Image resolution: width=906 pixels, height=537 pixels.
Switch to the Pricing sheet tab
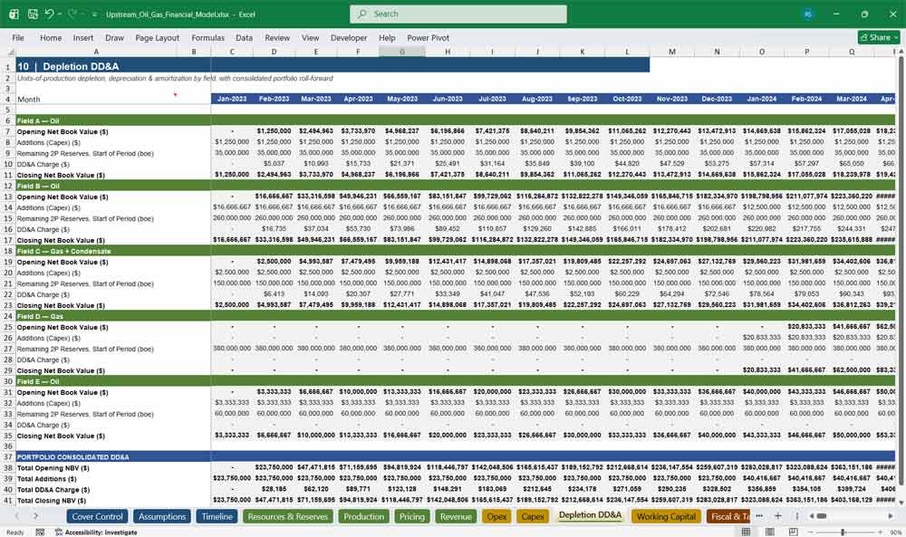click(x=412, y=516)
